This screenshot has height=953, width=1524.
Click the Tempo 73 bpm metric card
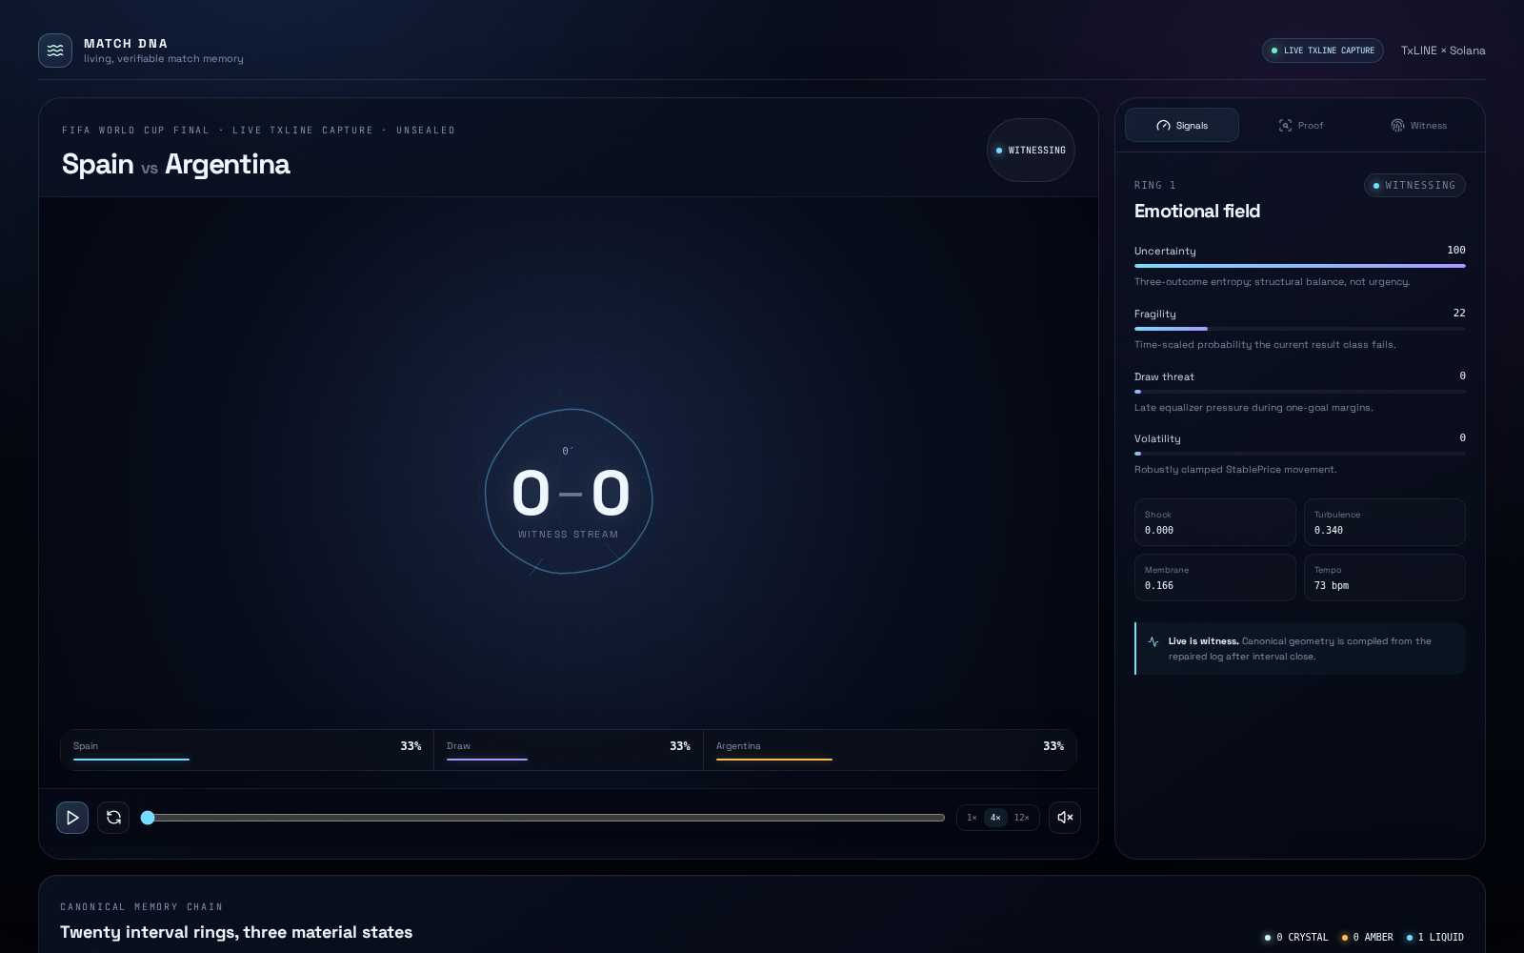tap(1384, 578)
